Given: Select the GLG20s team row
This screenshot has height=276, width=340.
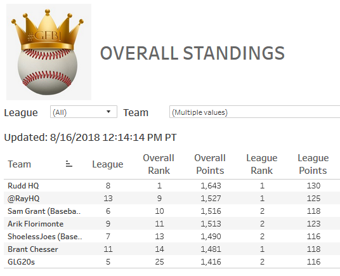Looking at the screenshot, I should [x=172, y=261].
